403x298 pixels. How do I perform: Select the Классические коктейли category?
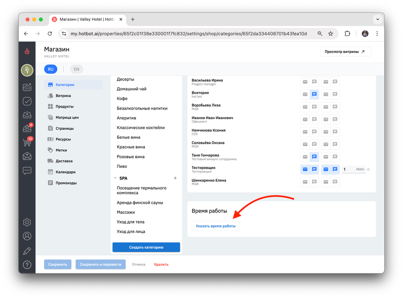(140, 128)
